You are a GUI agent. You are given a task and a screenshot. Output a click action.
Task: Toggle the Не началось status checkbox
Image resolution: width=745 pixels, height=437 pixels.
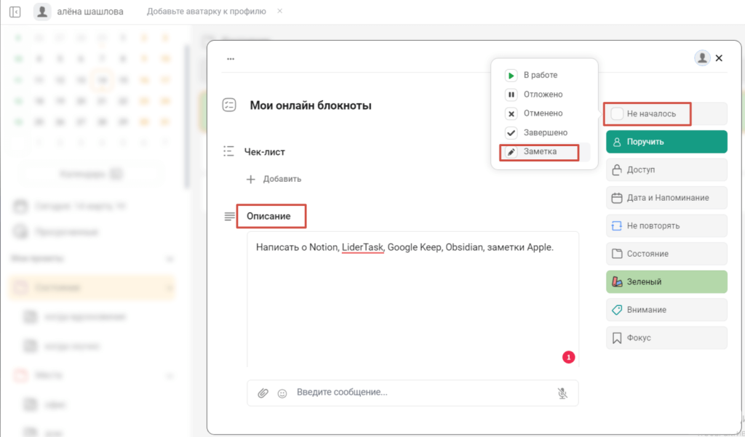pyautogui.click(x=618, y=113)
